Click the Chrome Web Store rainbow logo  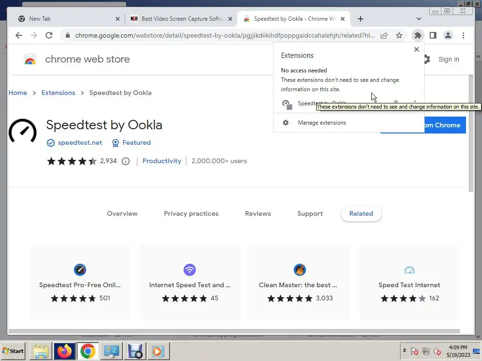pyautogui.click(x=30, y=59)
